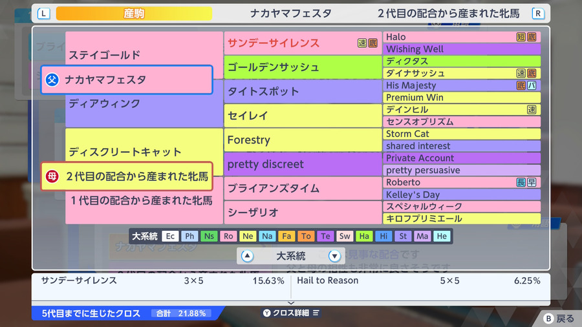
Task: Click the Ma lineage color swatch
Action: 422,236
